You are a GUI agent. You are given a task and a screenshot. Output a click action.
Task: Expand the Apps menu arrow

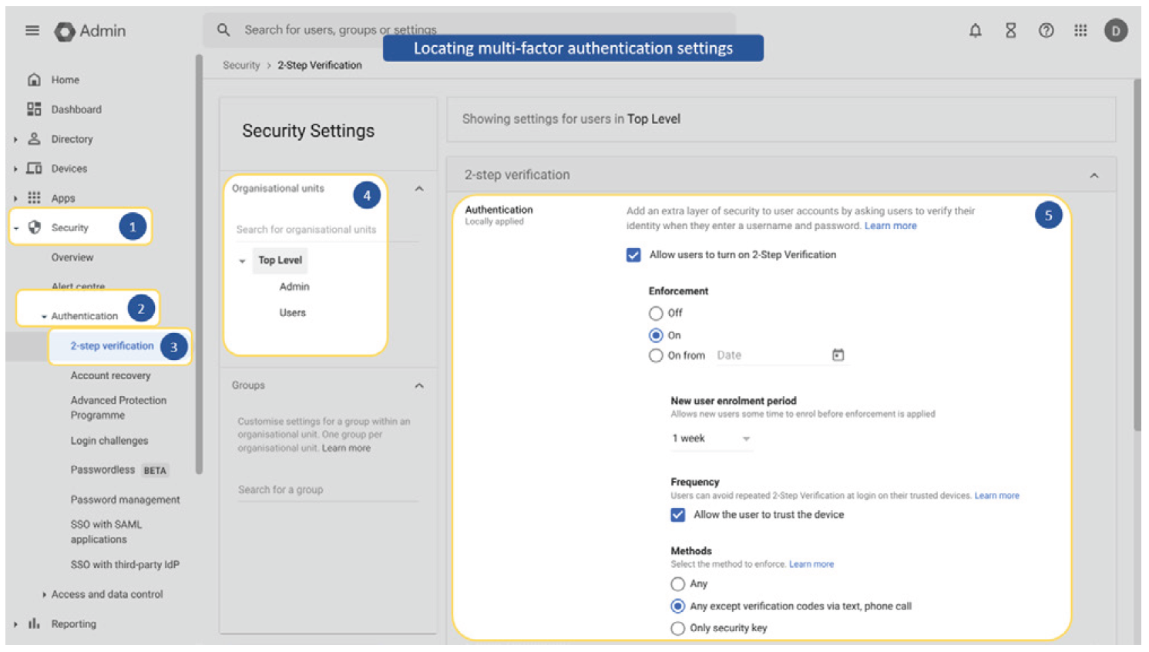coord(15,198)
